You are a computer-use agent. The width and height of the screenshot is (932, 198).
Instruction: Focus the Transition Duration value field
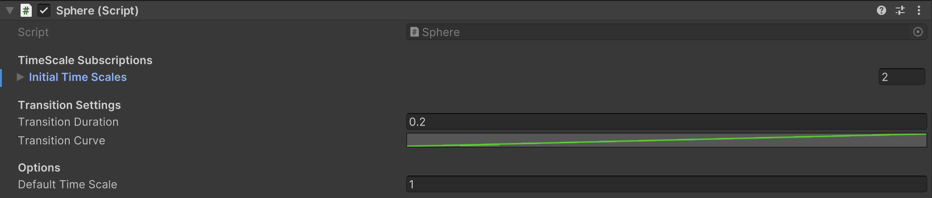point(666,122)
